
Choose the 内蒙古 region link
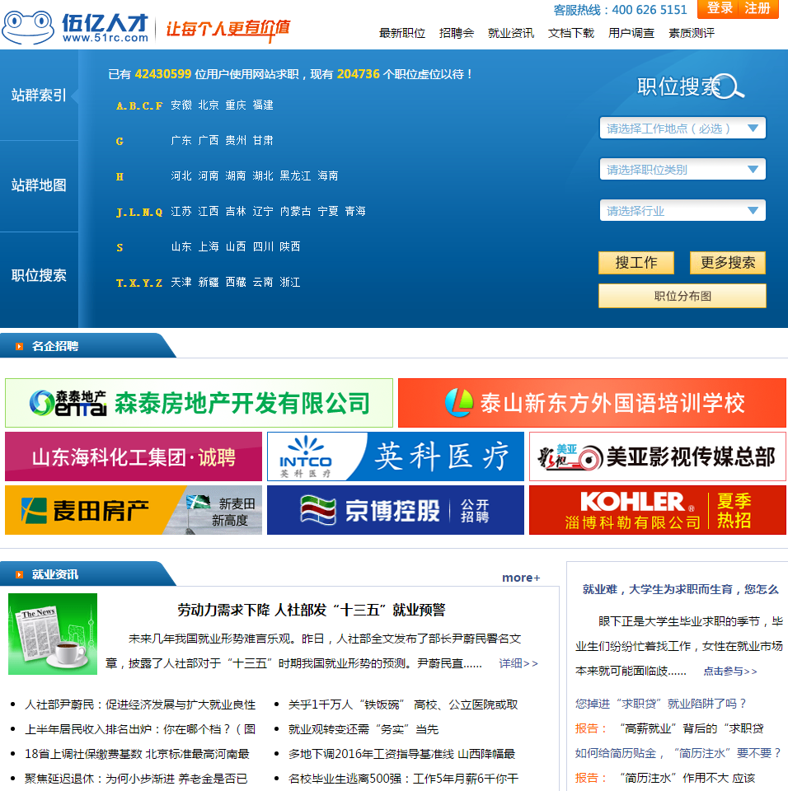(295, 211)
